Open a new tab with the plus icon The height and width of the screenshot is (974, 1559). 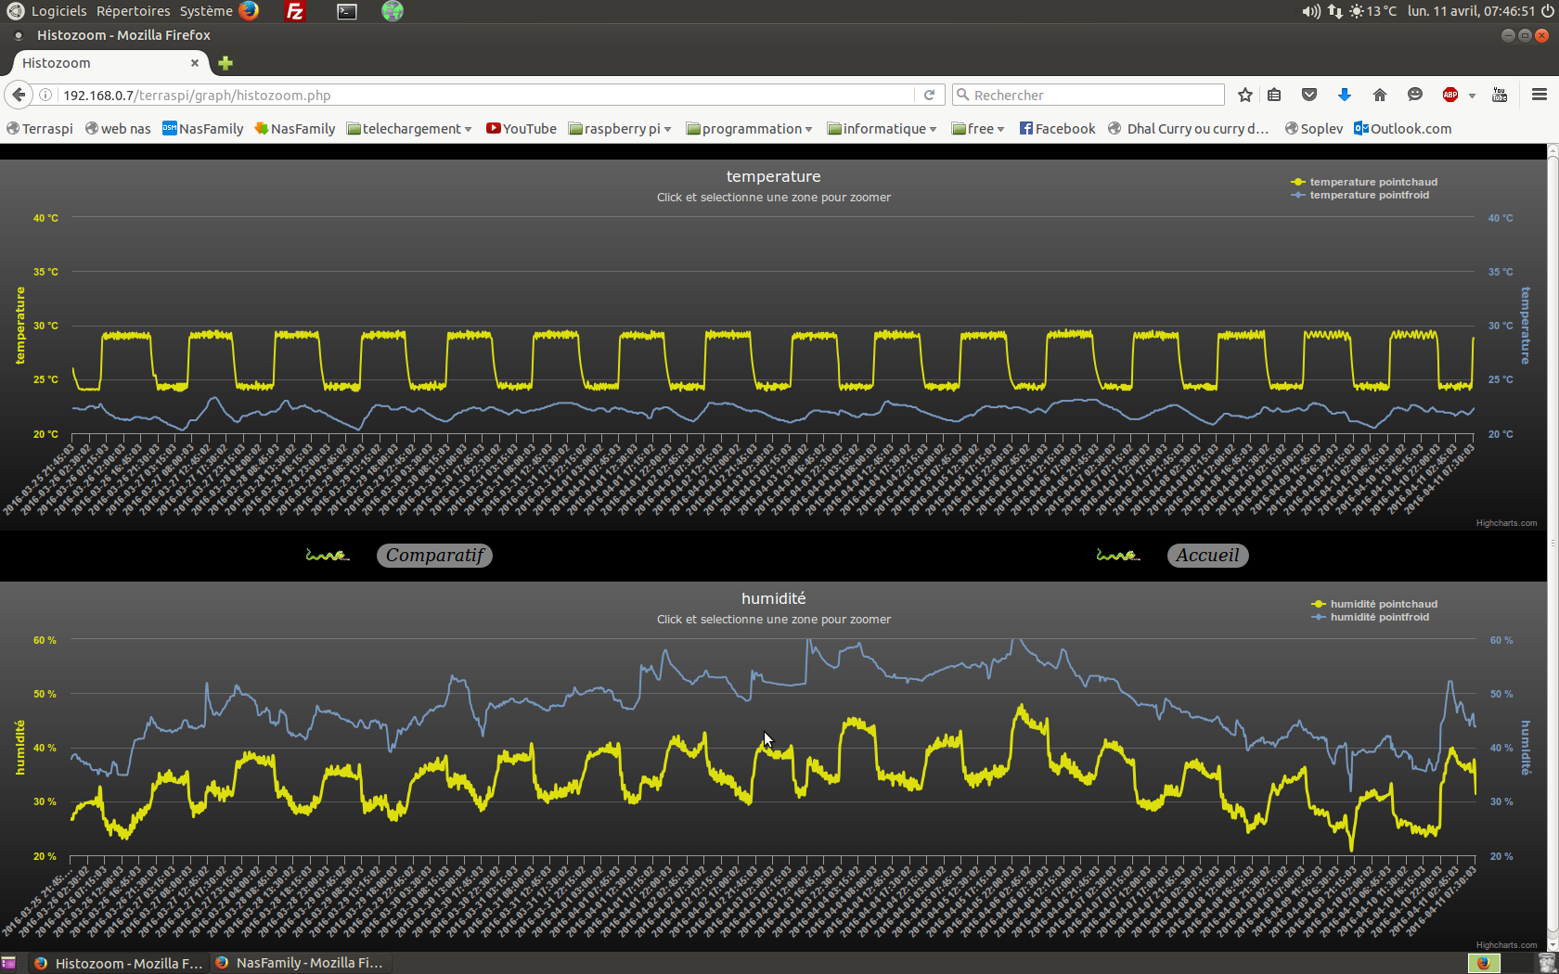pyautogui.click(x=225, y=63)
